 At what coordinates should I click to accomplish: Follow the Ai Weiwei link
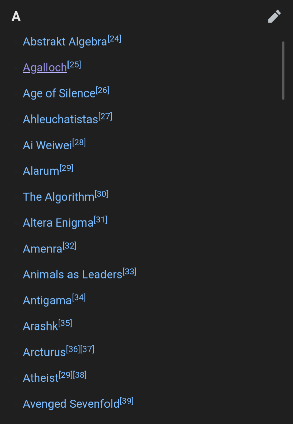coord(47,145)
